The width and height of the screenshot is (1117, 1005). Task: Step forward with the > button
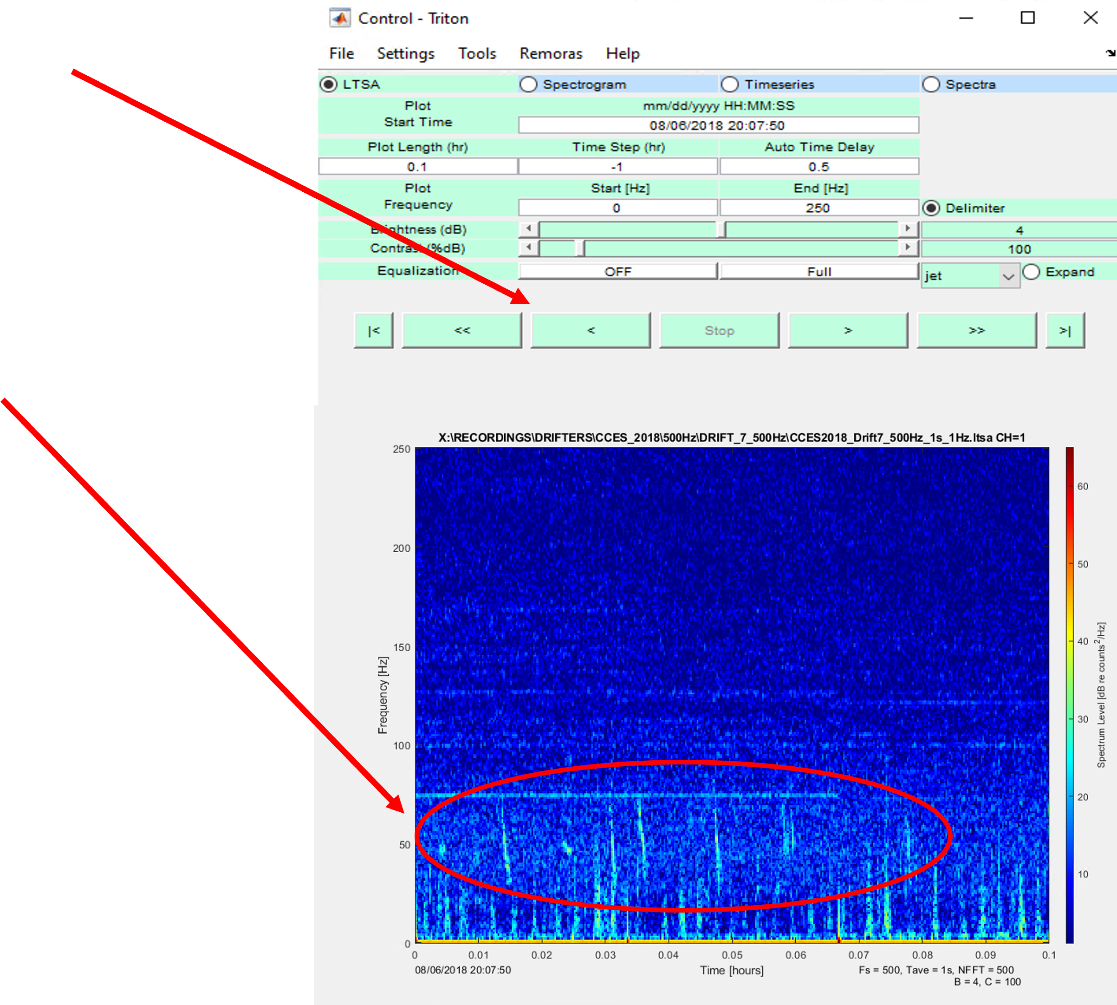(848, 330)
